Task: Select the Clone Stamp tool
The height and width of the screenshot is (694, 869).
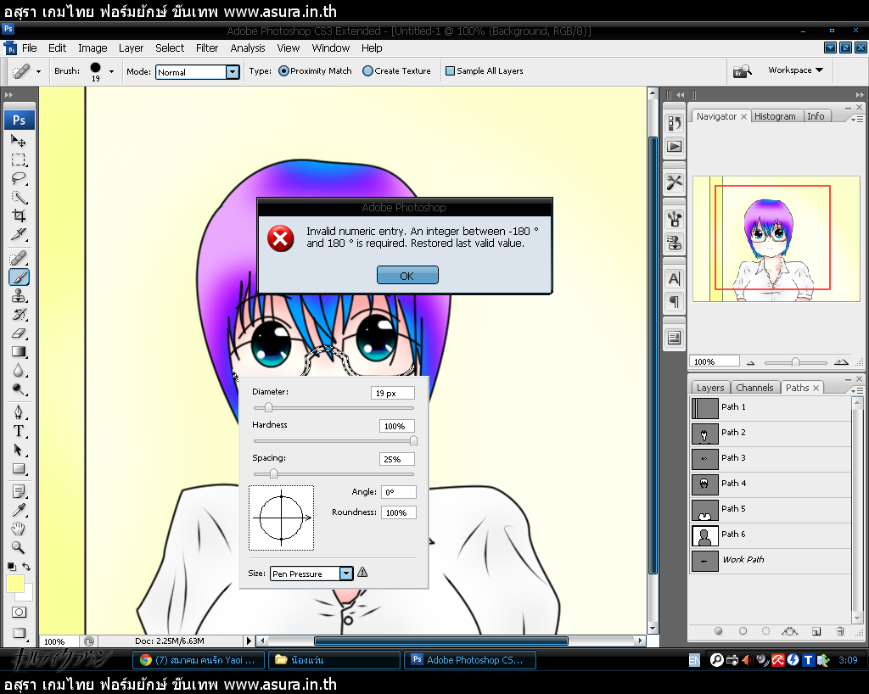Action: [19, 296]
